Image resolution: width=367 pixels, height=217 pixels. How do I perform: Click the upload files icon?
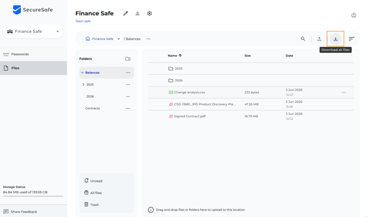point(319,39)
